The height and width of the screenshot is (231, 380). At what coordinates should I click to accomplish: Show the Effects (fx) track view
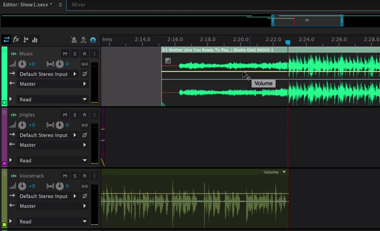point(16,40)
